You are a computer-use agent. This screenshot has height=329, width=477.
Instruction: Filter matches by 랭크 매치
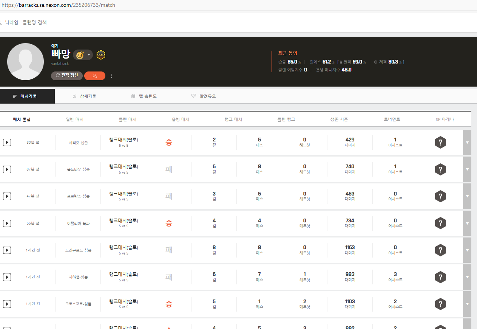(x=233, y=119)
